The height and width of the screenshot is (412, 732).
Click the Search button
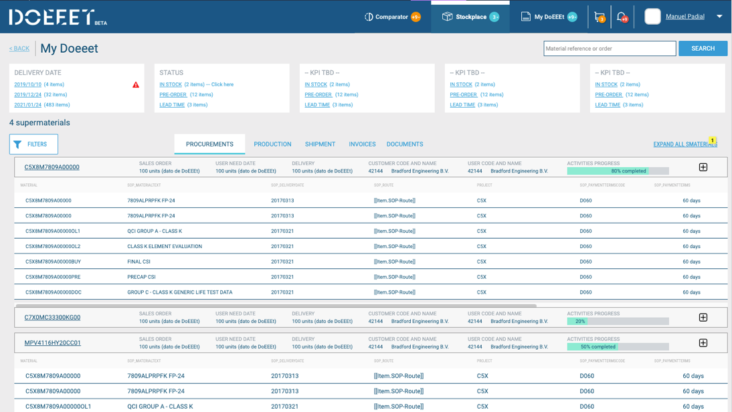point(703,49)
